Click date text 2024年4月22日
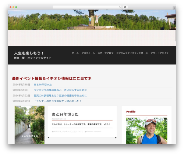Screen dimensions: 184x155 click(21, 96)
